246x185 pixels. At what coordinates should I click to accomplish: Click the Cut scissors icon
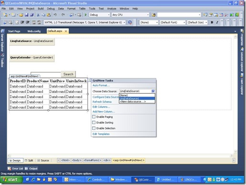click(x=38, y=15)
